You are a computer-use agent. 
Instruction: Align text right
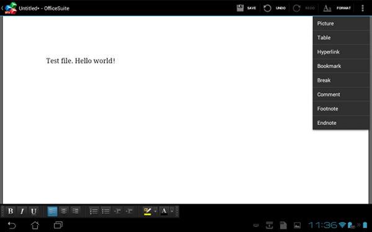pyautogui.click(x=76, y=211)
